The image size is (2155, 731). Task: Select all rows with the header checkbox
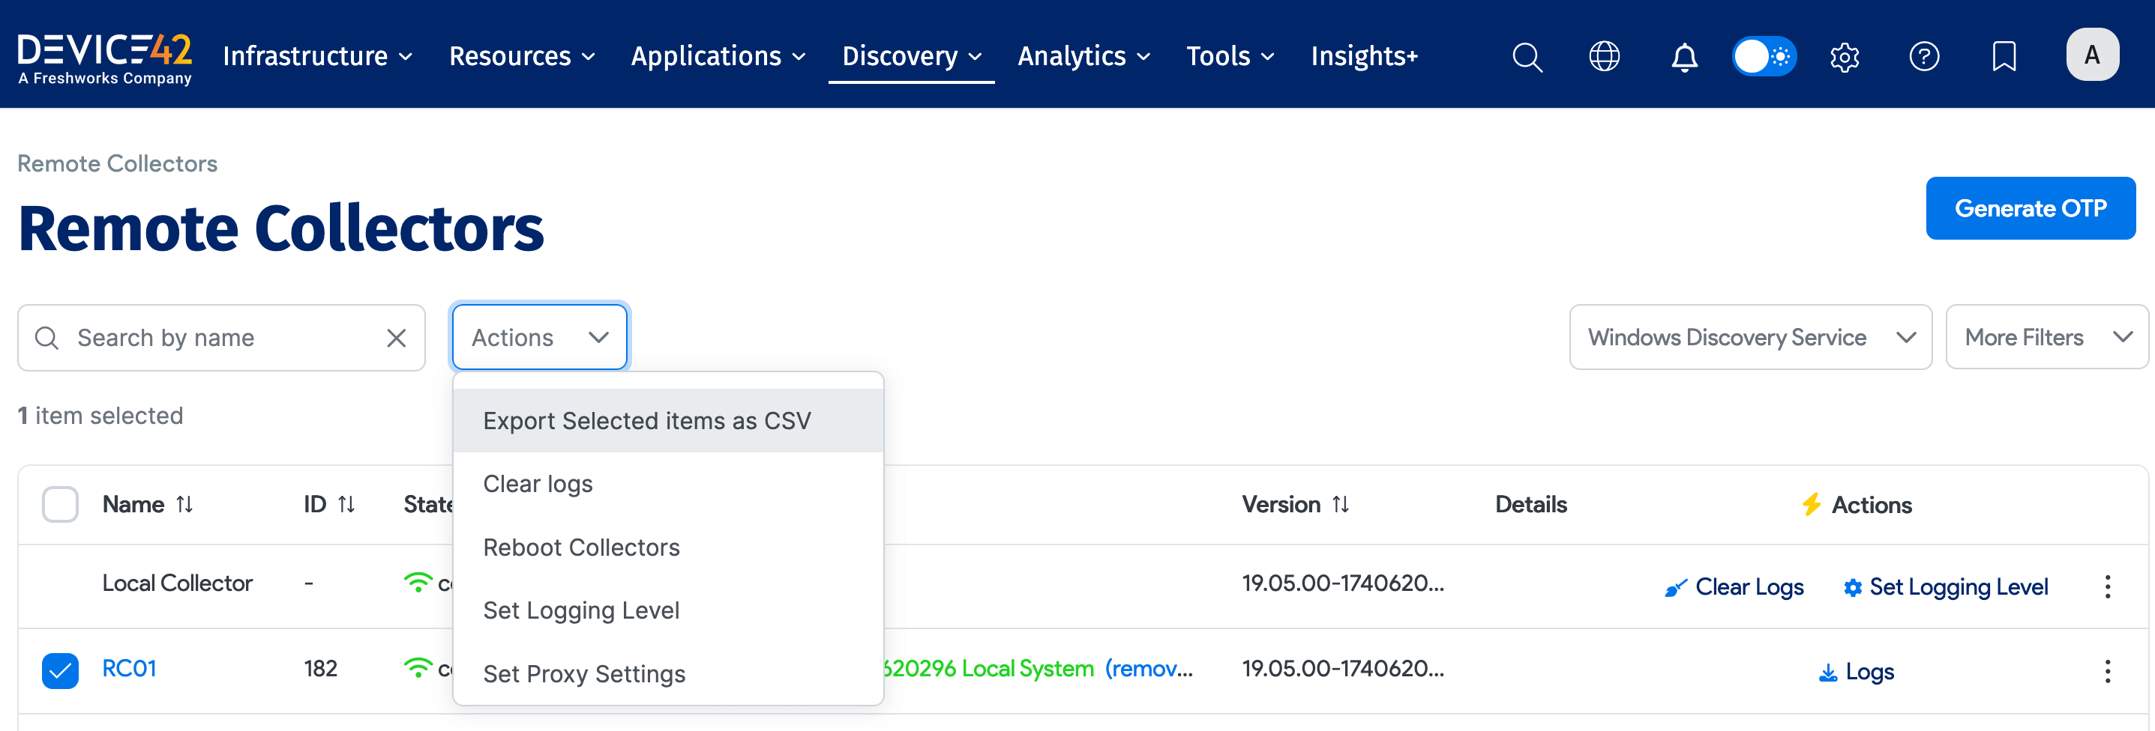coord(59,504)
